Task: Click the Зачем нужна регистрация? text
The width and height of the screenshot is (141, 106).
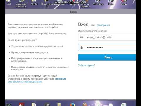Action: pos(22,40)
